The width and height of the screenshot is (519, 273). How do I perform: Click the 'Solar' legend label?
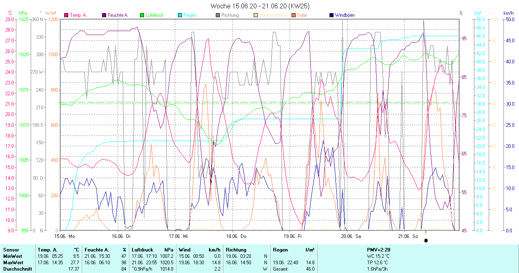coord(302,15)
